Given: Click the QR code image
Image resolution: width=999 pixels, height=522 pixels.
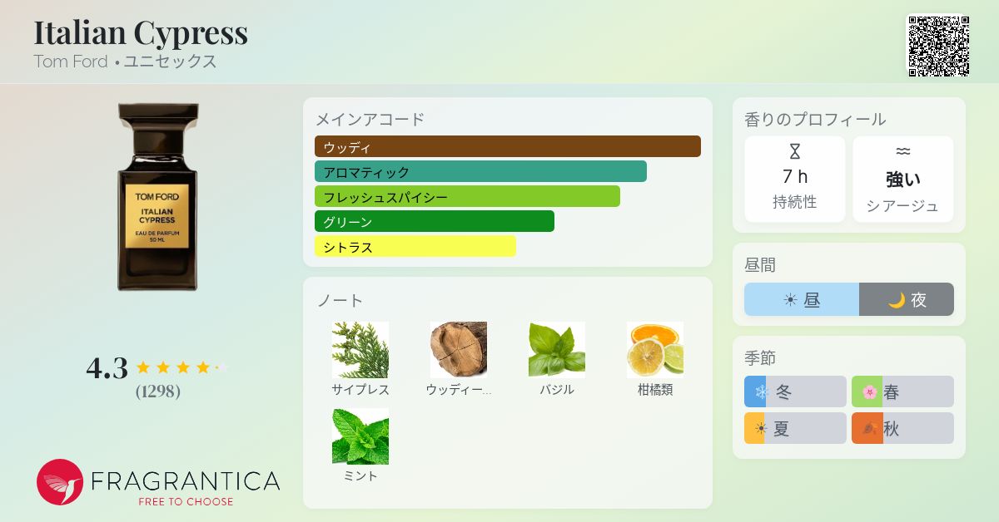Looking at the screenshot, I should pyautogui.click(x=938, y=47).
